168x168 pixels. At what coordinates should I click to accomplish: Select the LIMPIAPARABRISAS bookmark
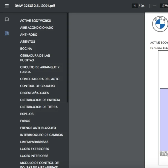tap(34, 142)
